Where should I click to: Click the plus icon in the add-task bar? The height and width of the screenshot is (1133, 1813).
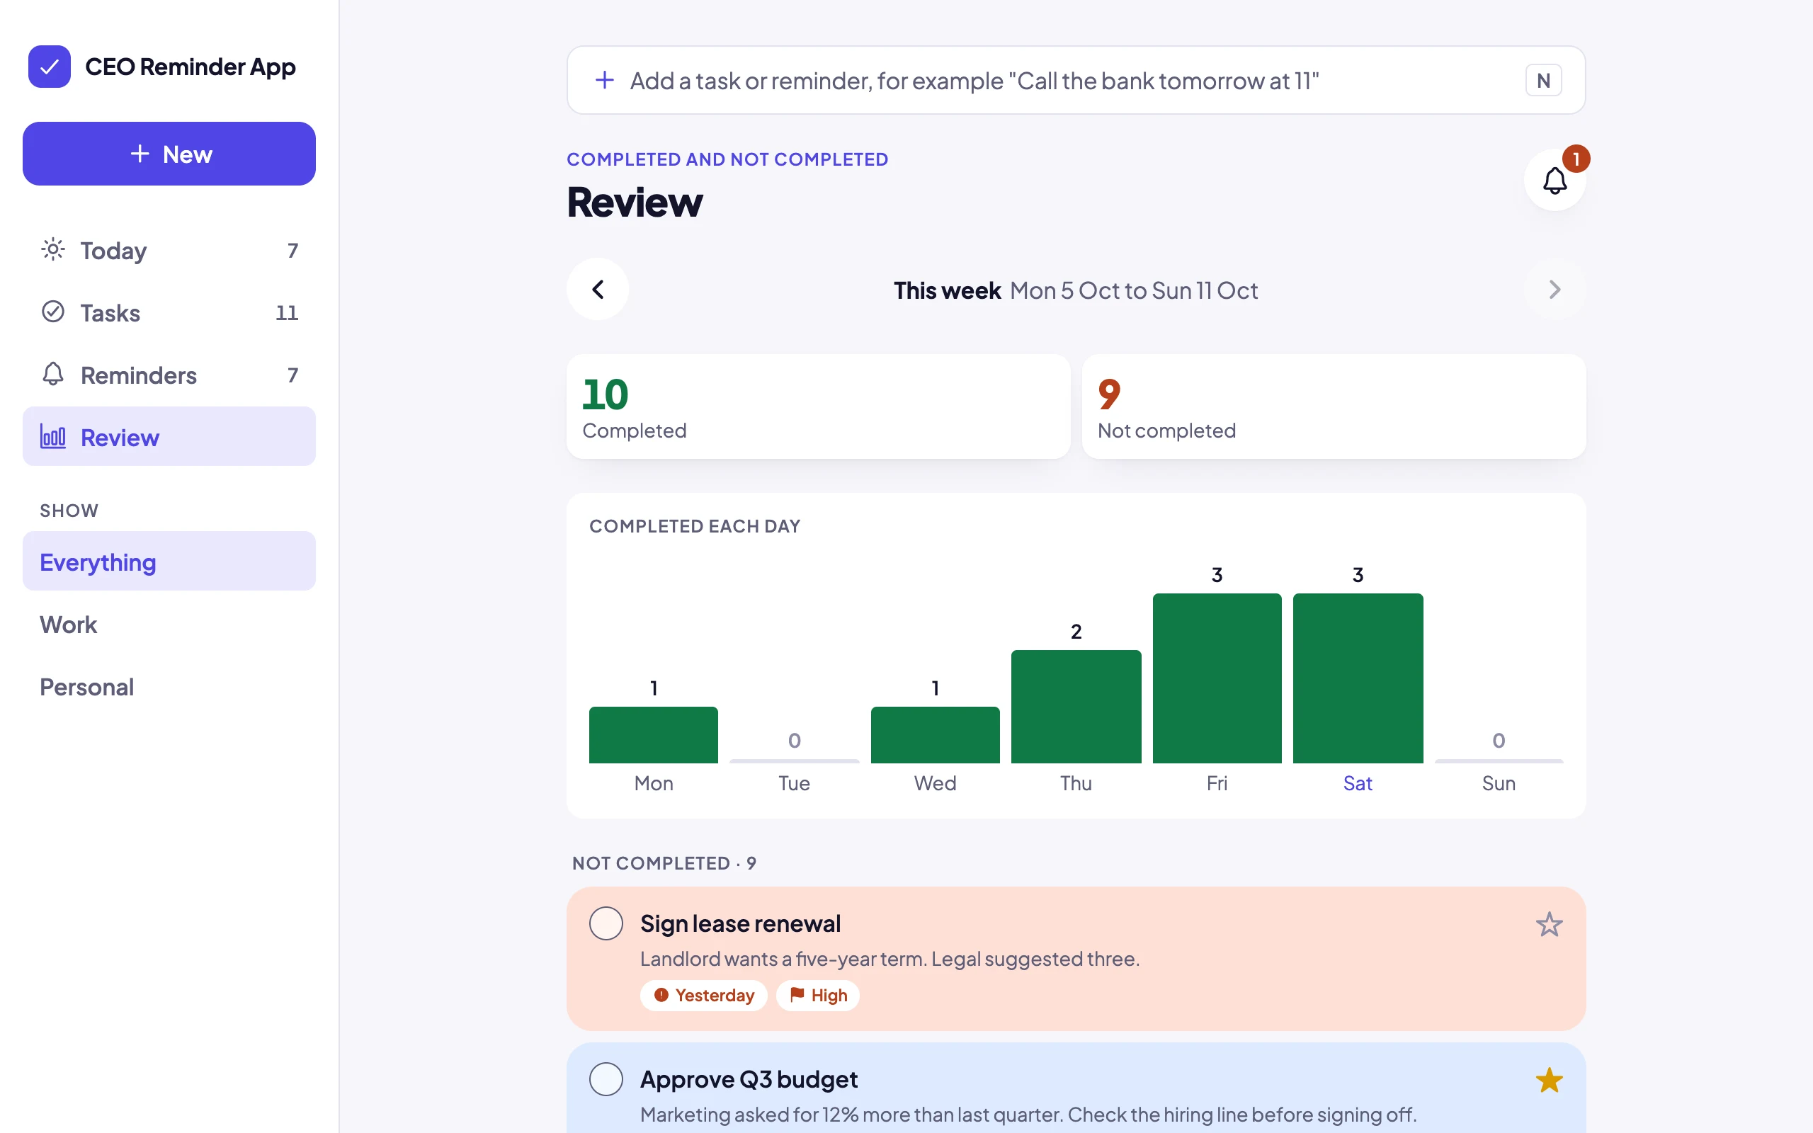pyautogui.click(x=605, y=80)
